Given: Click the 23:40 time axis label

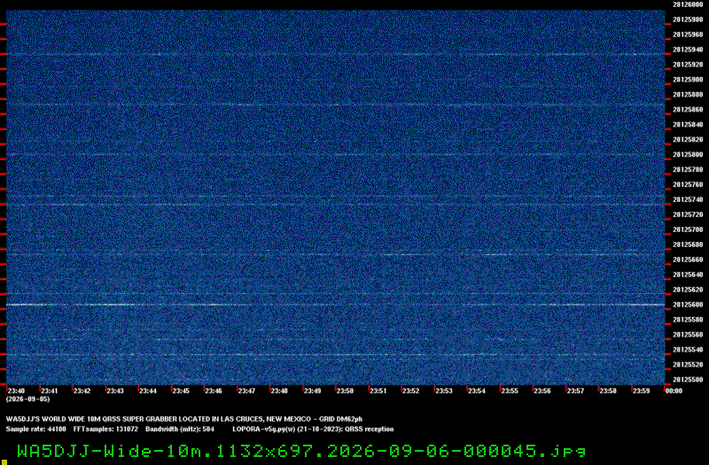Looking at the screenshot, I should 16,391.
